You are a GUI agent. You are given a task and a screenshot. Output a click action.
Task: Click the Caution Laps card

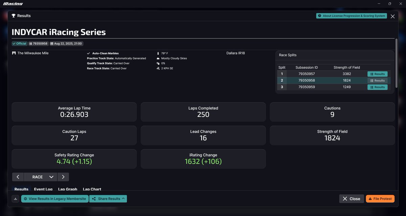74,135
